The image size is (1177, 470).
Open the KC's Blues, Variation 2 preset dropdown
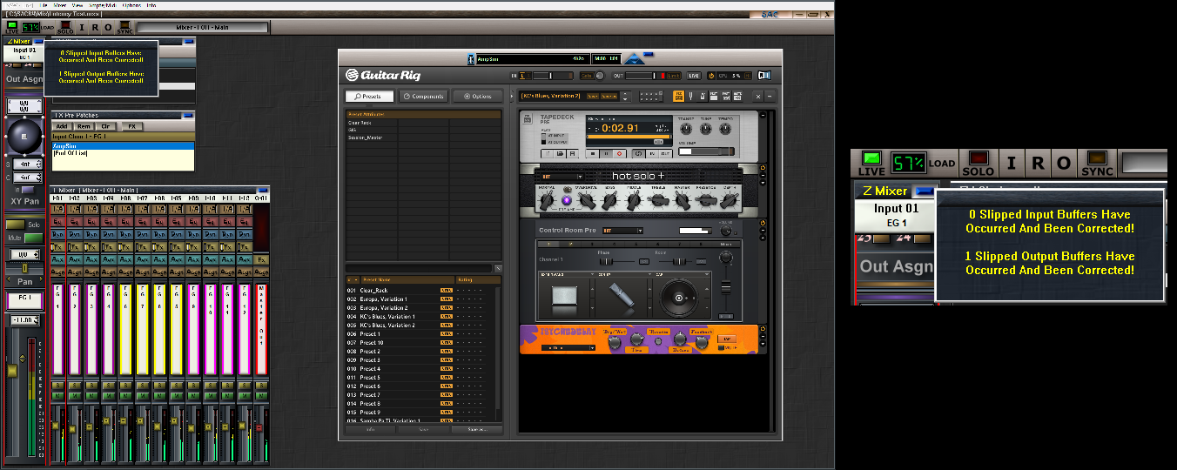click(x=552, y=96)
